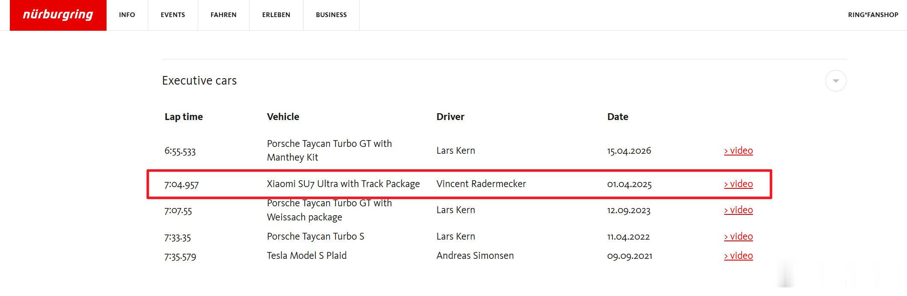Click the Executive cars heading
Image resolution: width=907 pixels, height=296 pixels.
click(199, 80)
